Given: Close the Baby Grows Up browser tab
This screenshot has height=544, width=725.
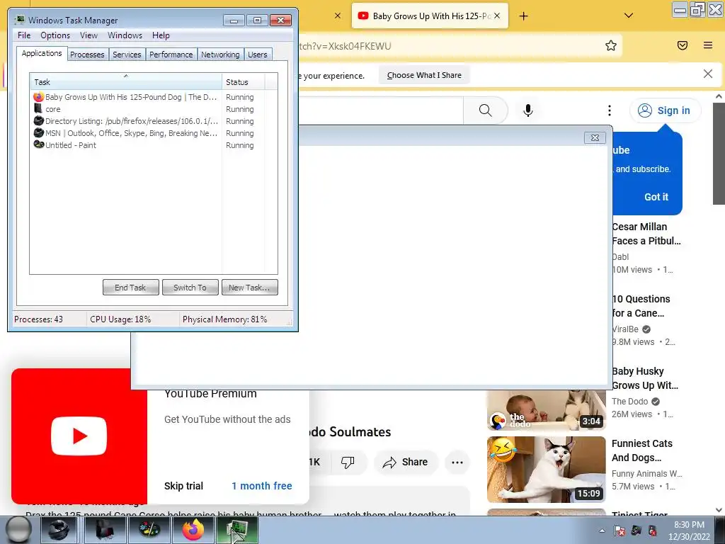Looking at the screenshot, I should (497, 16).
